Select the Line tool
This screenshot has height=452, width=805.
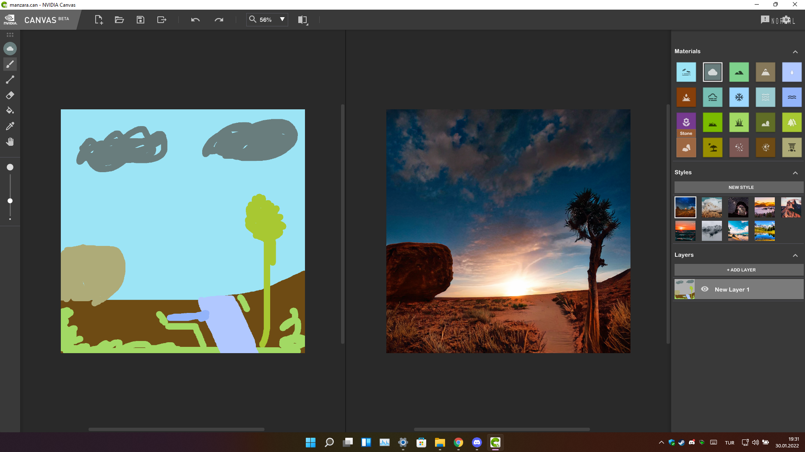(10, 80)
